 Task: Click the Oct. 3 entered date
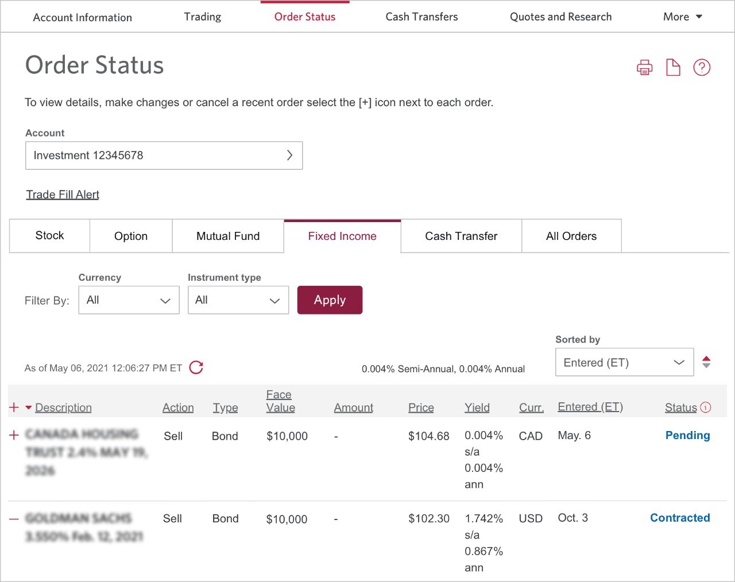(x=572, y=518)
